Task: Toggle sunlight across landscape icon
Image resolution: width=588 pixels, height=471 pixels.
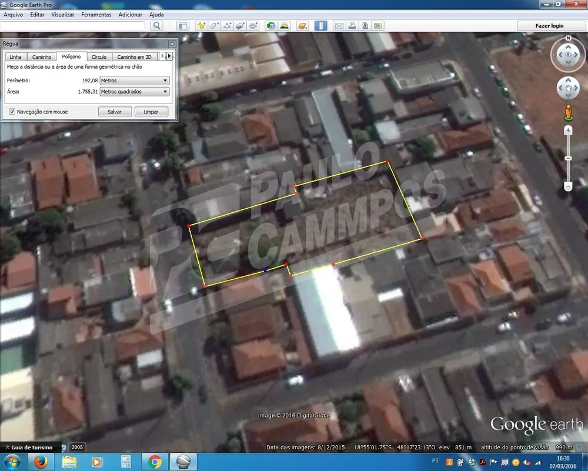Action: click(x=284, y=25)
